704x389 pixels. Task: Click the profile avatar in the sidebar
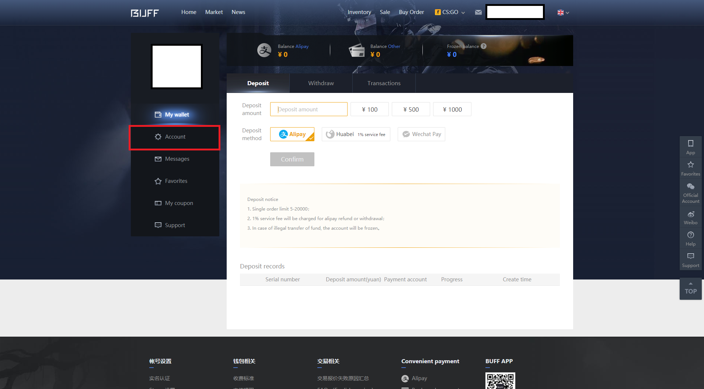pos(177,67)
